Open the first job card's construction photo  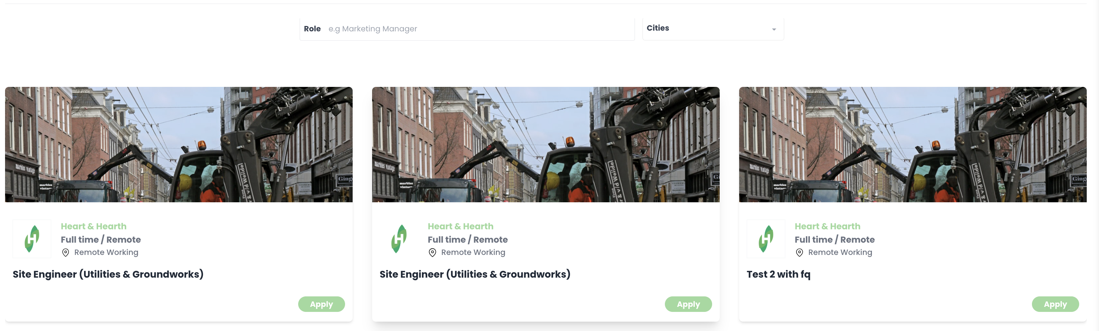pos(179,145)
